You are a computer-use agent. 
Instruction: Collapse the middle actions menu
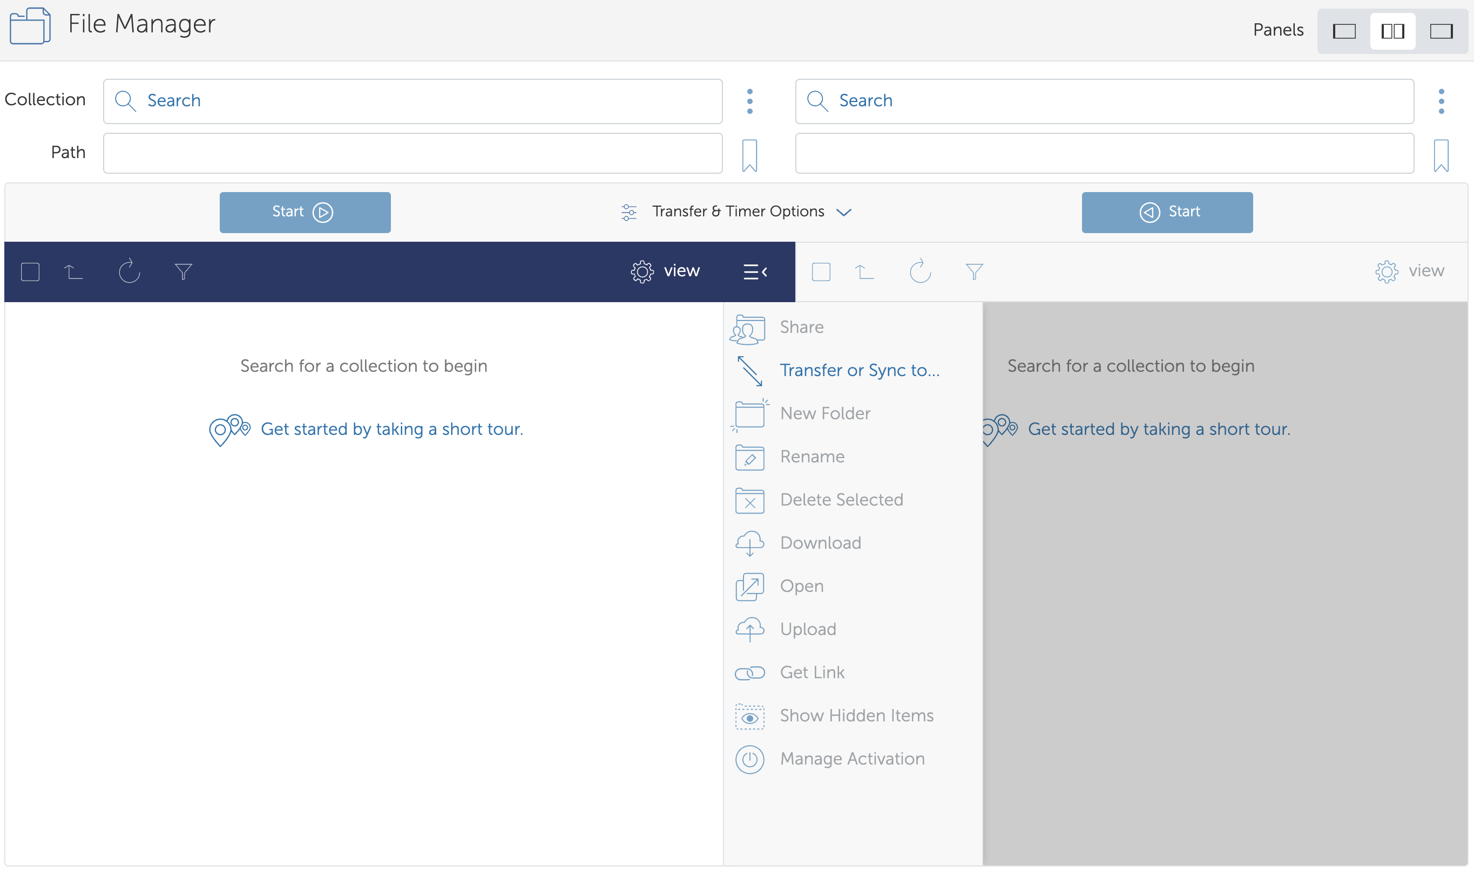pyautogui.click(x=755, y=271)
